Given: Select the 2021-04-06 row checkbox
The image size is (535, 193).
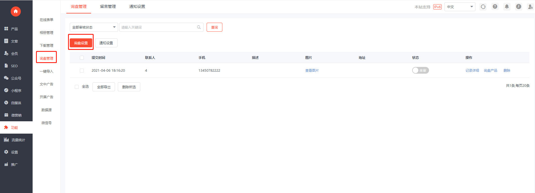Looking at the screenshot, I should pyautogui.click(x=82, y=71).
